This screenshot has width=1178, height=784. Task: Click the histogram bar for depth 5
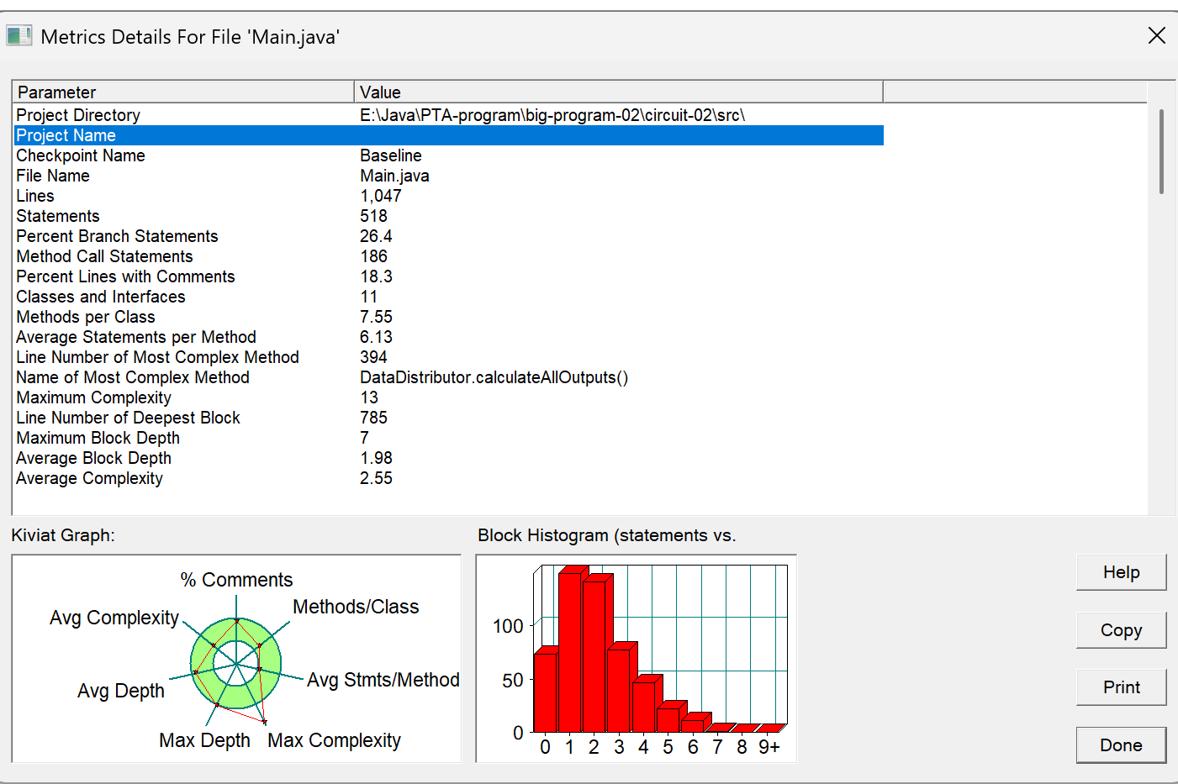(x=668, y=719)
